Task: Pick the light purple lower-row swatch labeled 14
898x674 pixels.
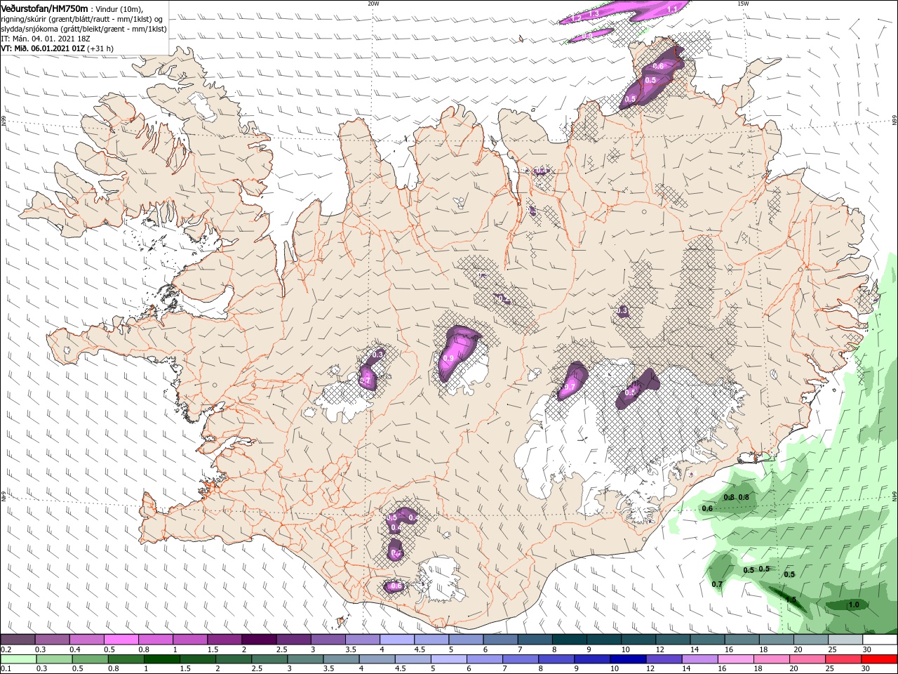Action: click(699, 659)
